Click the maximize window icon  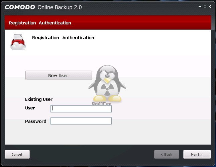tap(205, 6)
